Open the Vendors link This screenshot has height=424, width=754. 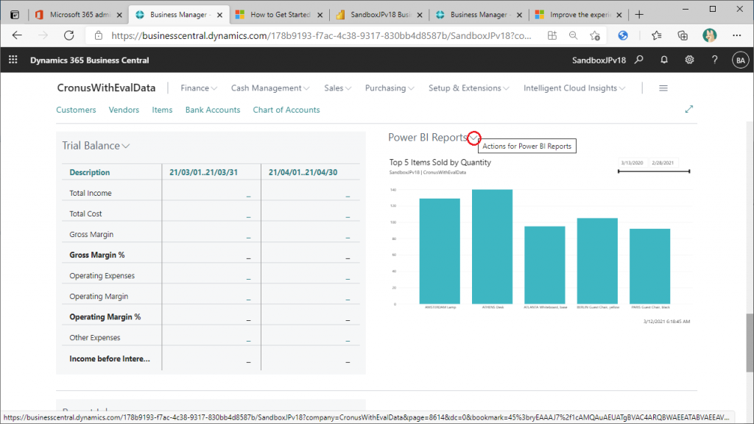tap(124, 110)
